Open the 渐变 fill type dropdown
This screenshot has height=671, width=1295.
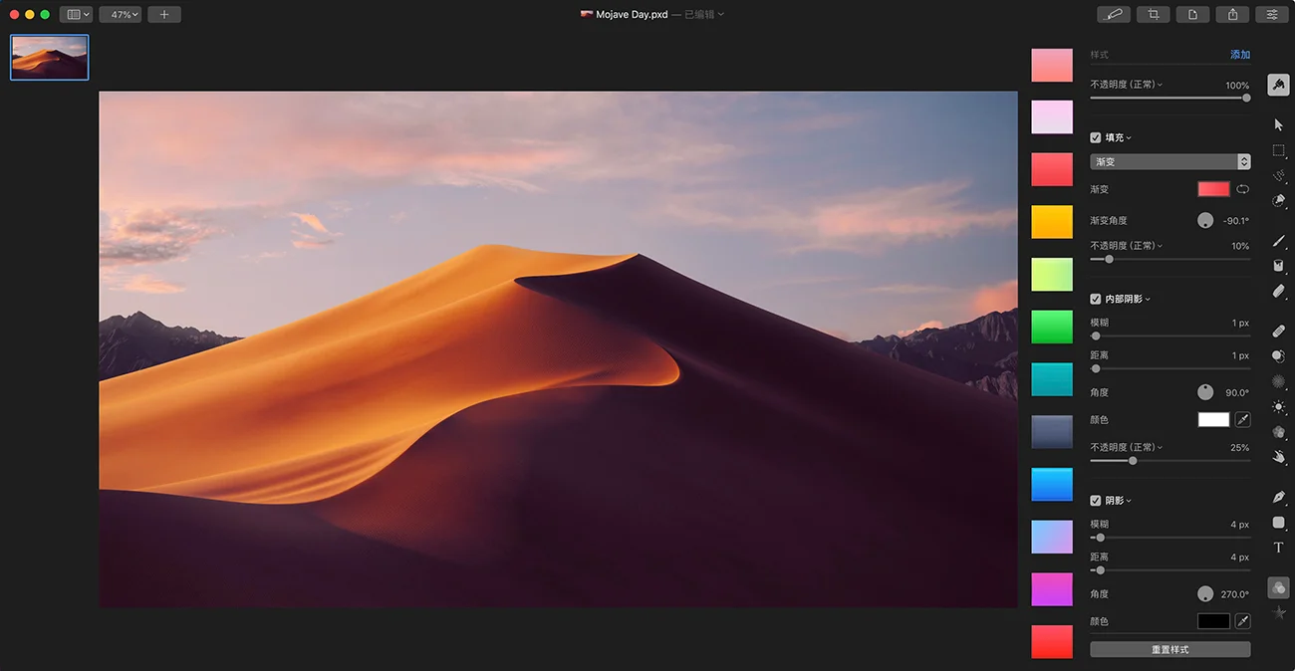point(1169,160)
